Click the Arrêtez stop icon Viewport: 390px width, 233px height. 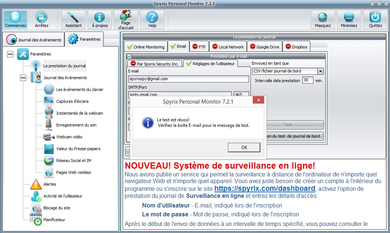pos(41,17)
